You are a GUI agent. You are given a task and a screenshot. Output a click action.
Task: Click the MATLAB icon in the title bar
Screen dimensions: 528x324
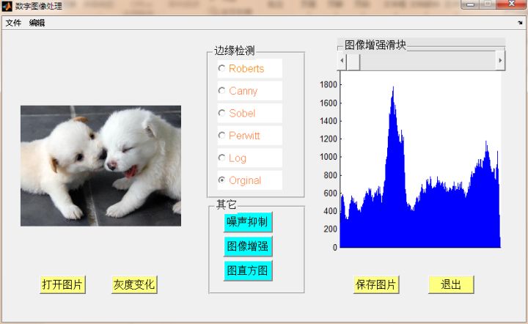pyautogui.click(x=7, y=6)
